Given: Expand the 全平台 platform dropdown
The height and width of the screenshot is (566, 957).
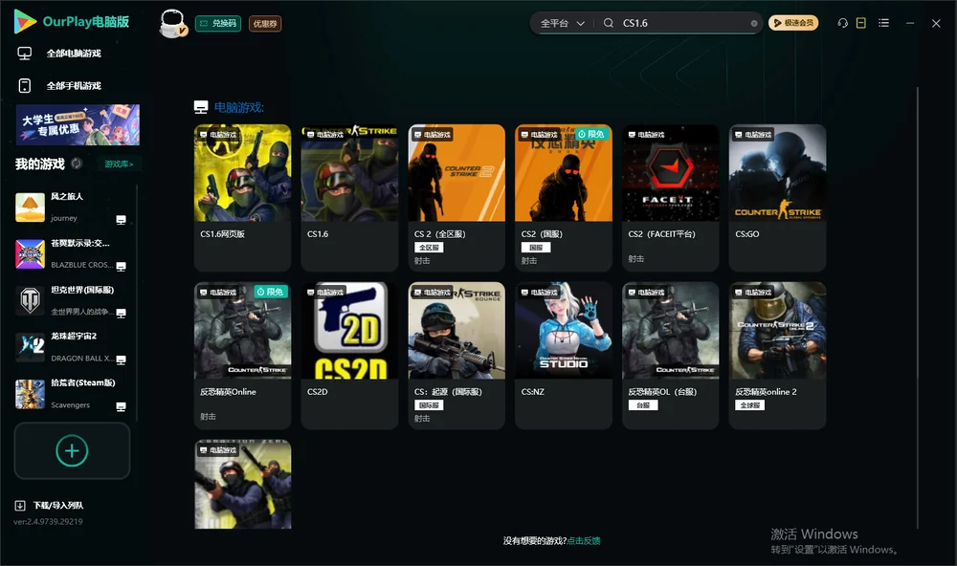Looking at the screenshot, I should (562, 23).
